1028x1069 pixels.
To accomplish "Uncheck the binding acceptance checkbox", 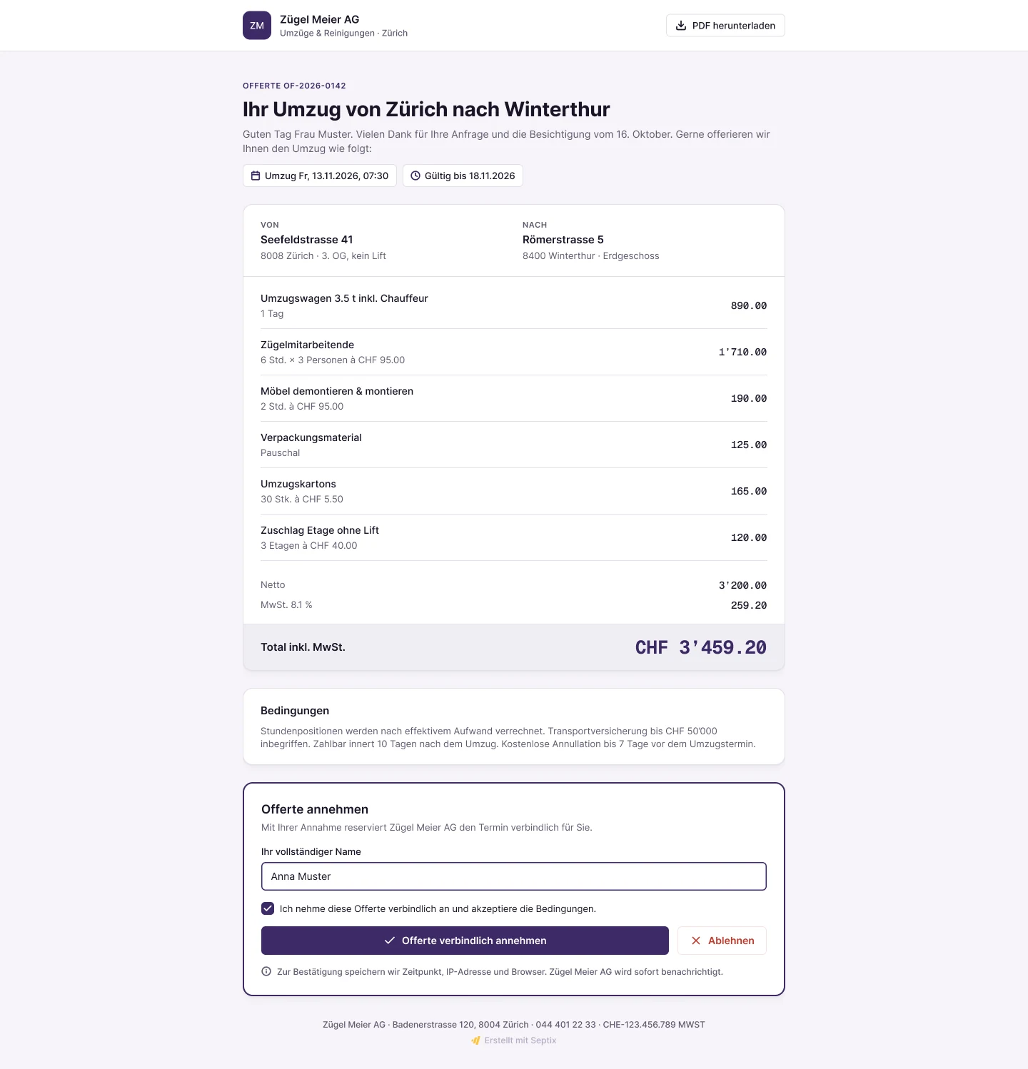I will (268, 908).
